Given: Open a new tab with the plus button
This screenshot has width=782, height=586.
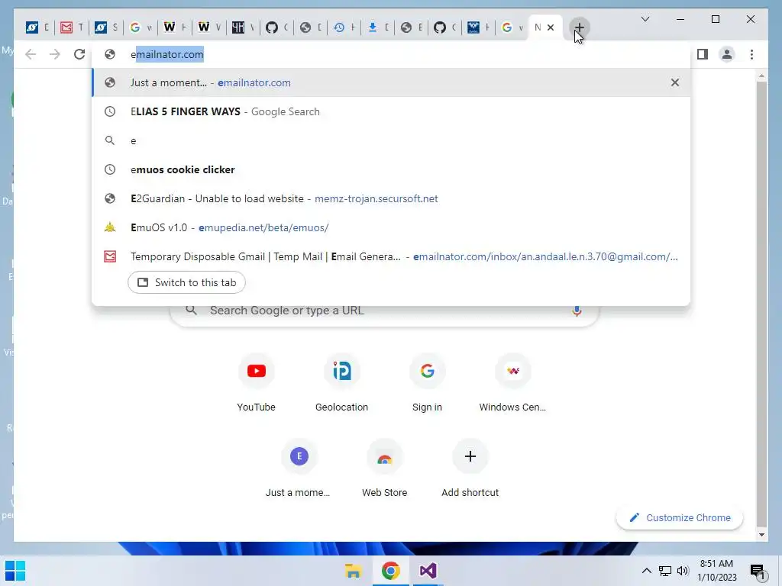Looking at the screenshot, I should point(579,27).
